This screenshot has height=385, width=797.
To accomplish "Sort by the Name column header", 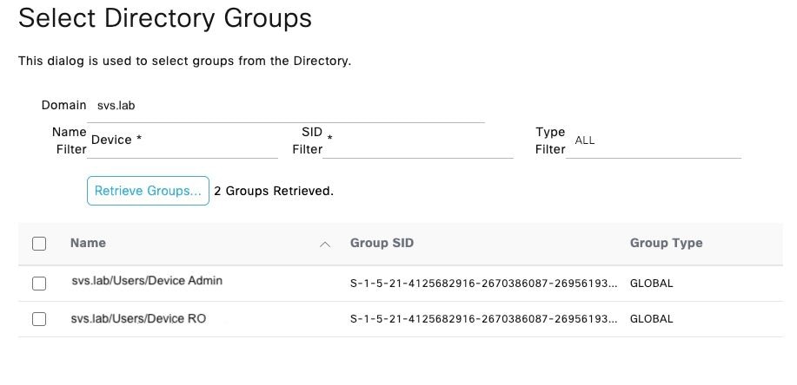I will coord(88,243).
